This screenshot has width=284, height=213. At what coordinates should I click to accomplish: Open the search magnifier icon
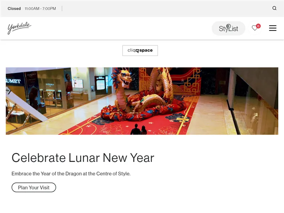pos(274,8)
